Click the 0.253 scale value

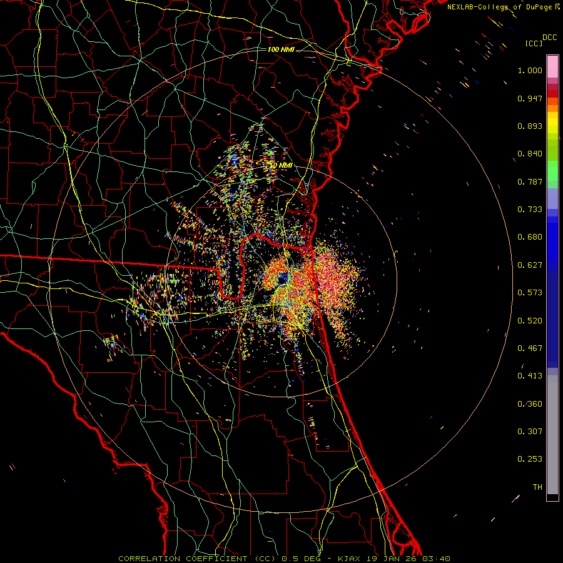[530, 459]
